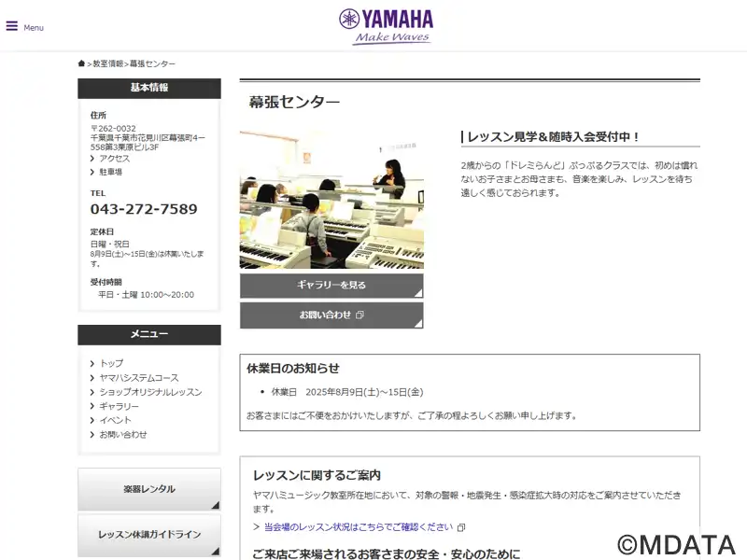Select ギャラリー in the sidebar menu
The height and width of the screenshot is (560, 747).
(x=120, y=407)
